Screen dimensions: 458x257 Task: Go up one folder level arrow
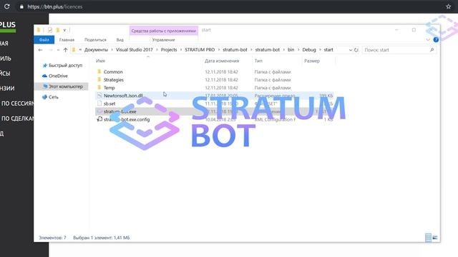tap(65, 50)
